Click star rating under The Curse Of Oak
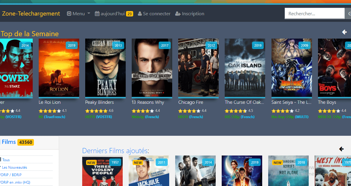Screen dimensions: 351x186 pyautogui.click(x=236, y=111)
